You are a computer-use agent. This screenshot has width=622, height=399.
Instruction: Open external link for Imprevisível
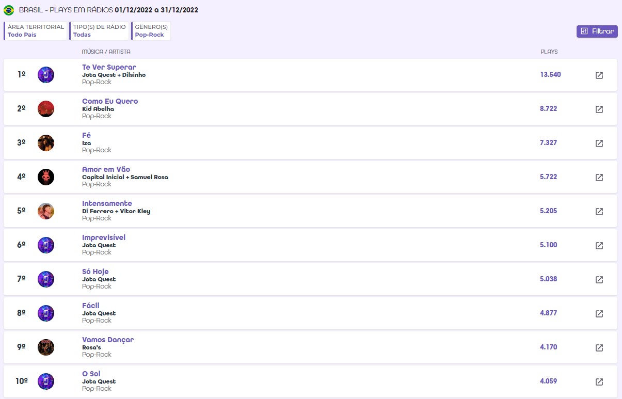[599, 246]
